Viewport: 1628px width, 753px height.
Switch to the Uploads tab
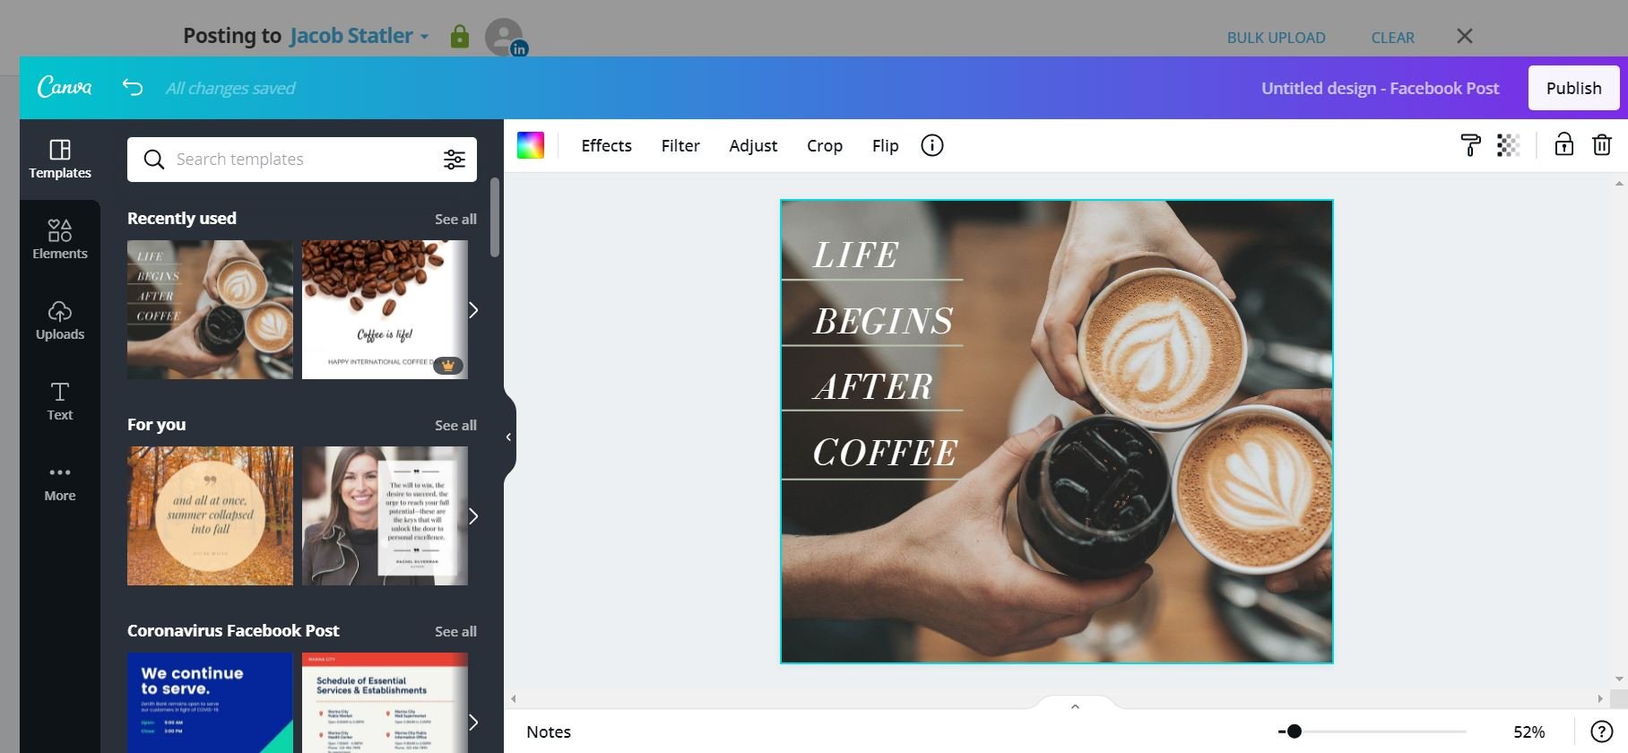point(60,320)
